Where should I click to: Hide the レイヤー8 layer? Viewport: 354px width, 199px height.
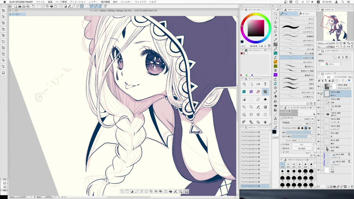[x=318, y=120]
